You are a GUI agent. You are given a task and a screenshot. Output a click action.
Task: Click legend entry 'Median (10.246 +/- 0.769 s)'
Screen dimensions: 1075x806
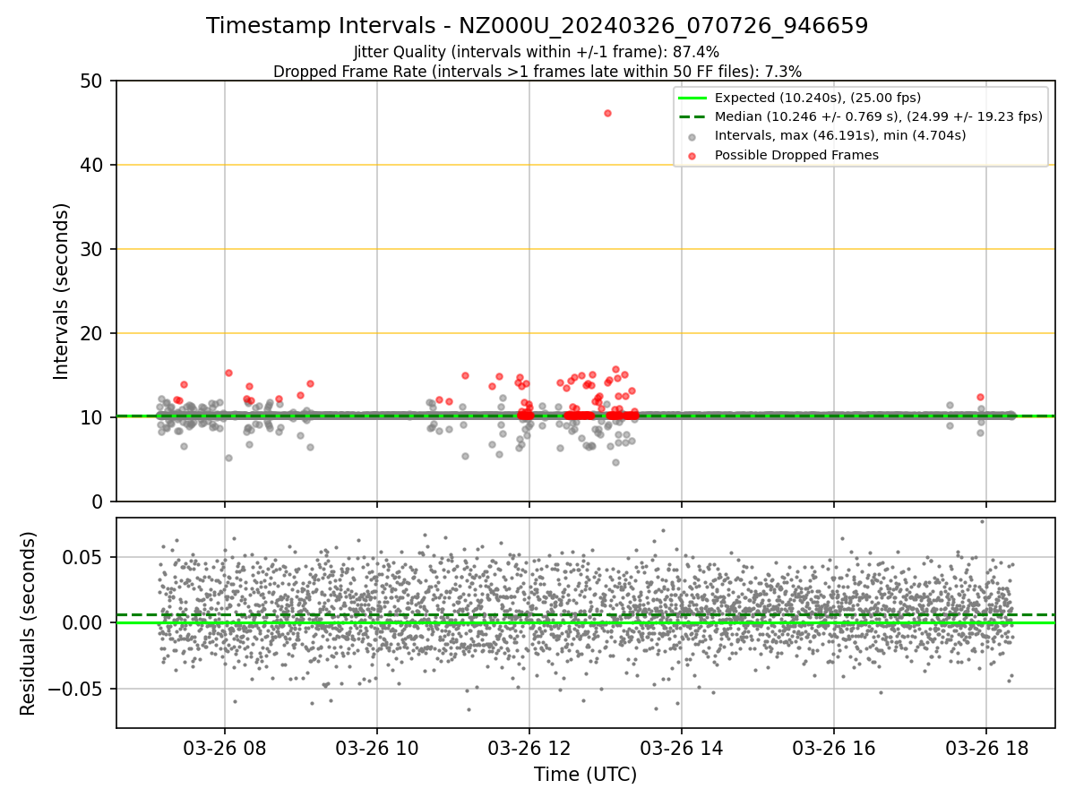(878, 116)
